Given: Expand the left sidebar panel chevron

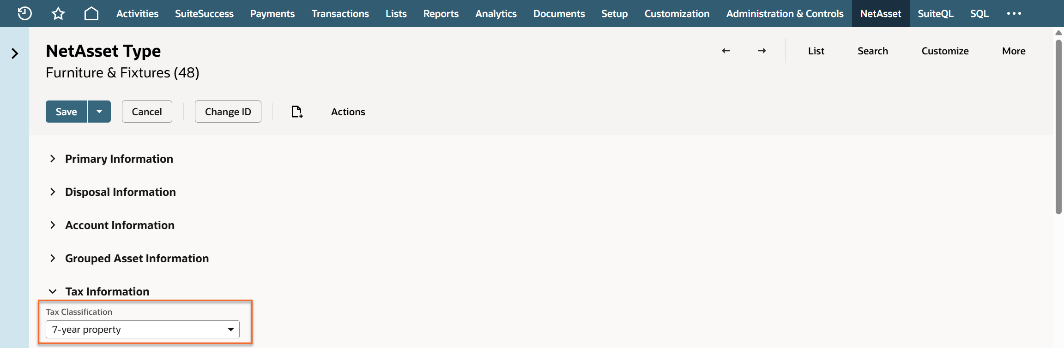Looking at the screenshot, I should click(15, 53).
